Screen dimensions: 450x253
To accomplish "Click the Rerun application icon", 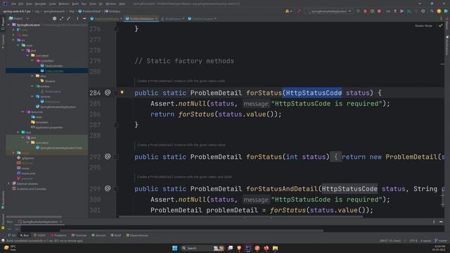I will coord(358,11).
